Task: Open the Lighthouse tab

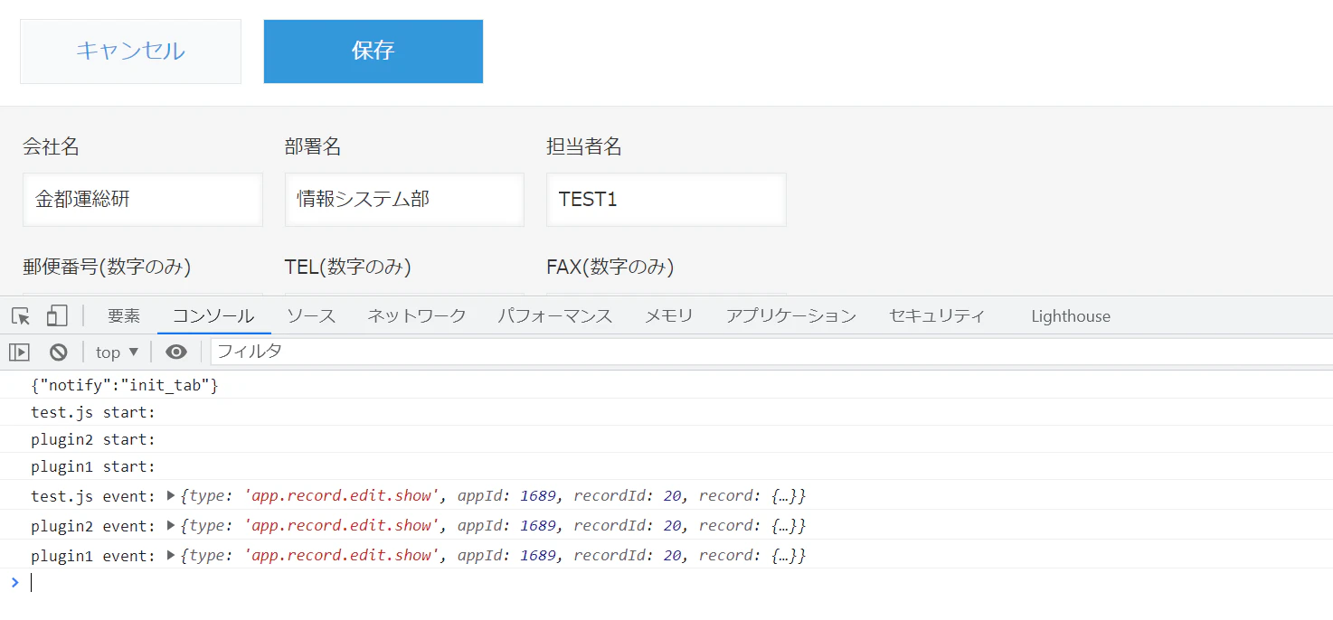Action: (x=1071, y=315)
